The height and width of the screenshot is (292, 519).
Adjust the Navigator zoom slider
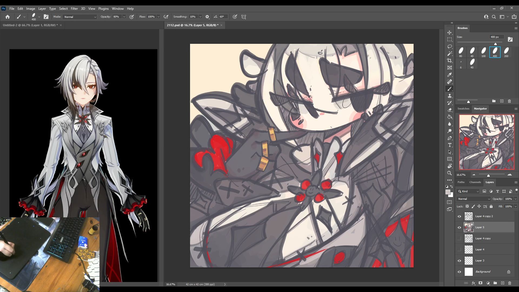pos(488,175)
